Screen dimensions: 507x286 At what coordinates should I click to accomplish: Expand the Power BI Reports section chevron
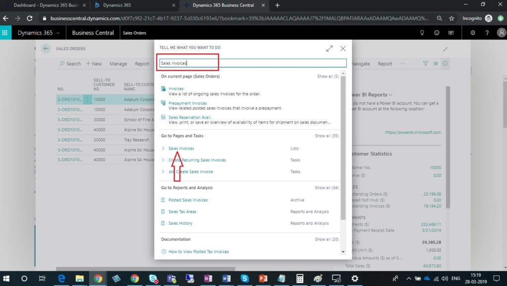391,95
